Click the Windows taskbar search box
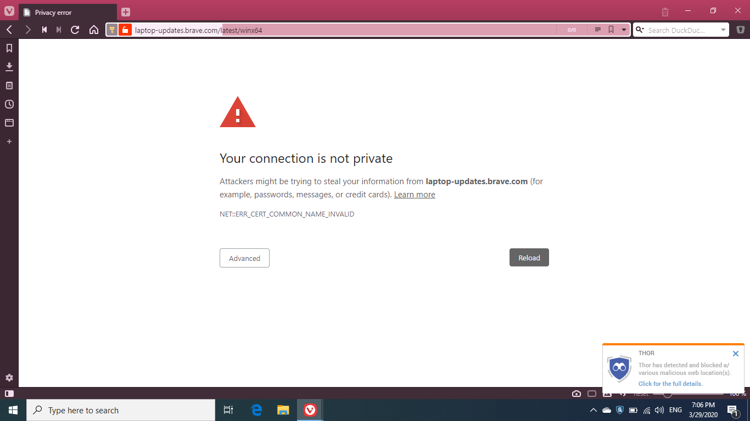 coord(121,410)
